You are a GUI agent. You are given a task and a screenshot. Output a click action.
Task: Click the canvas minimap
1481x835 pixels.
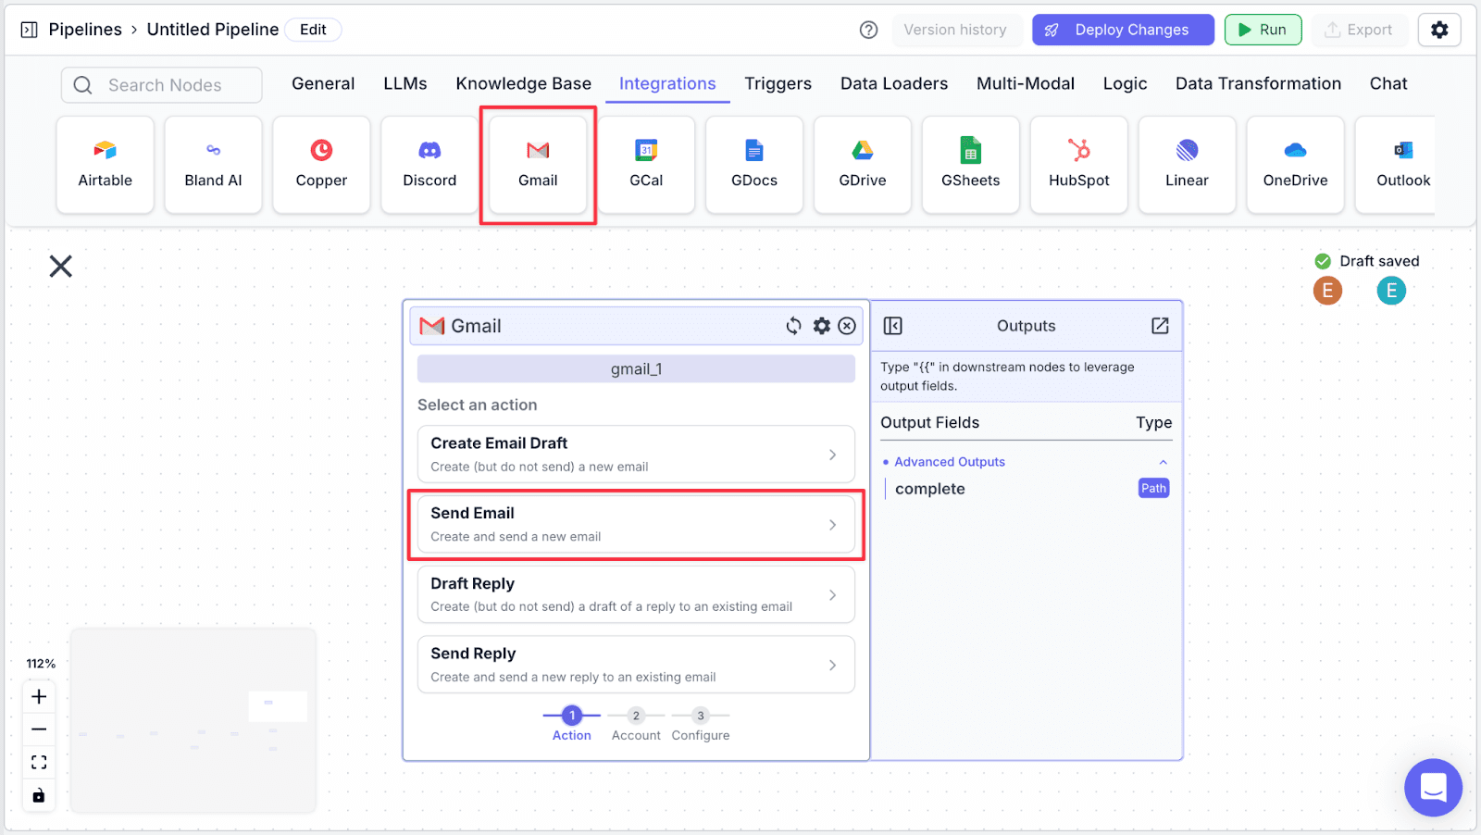point(193,720)
